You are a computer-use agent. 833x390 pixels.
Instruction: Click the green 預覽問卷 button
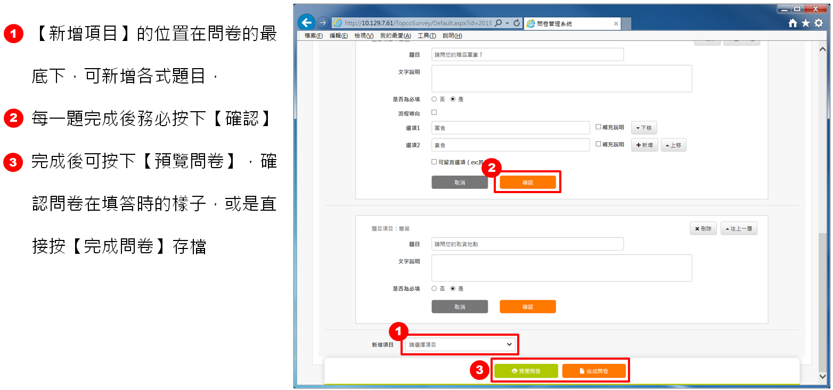pos(526,371)
